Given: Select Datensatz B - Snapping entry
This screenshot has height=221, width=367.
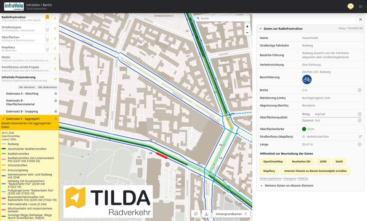Looking at the screenshot, I should point(22,111).
